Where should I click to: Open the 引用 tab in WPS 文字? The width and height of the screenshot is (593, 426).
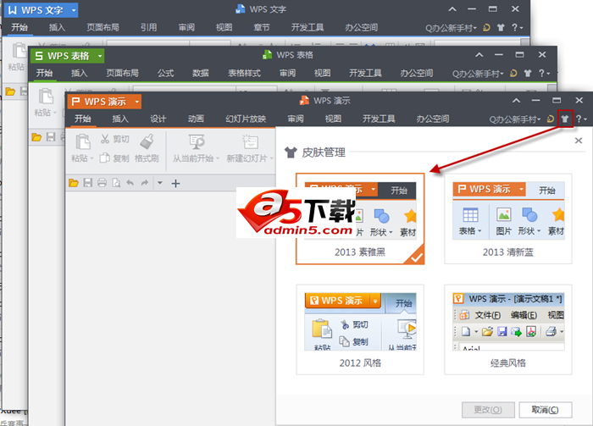tap(148, 28)
